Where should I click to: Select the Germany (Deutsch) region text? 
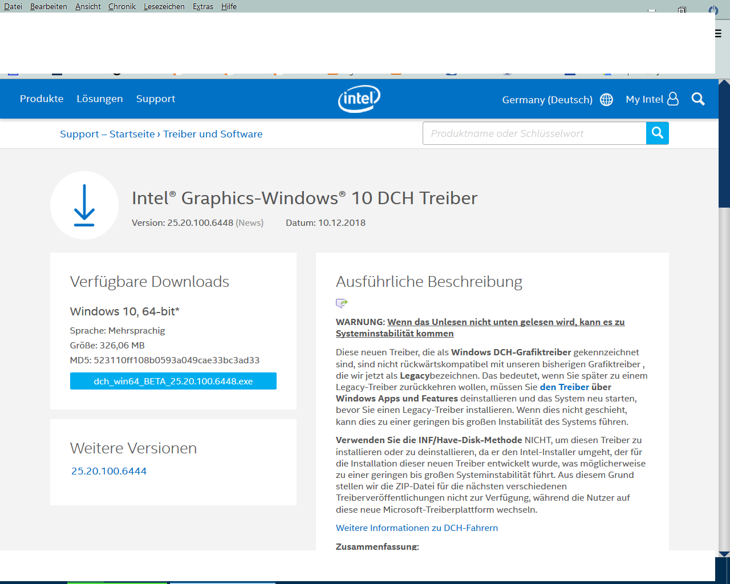[547, 100]
